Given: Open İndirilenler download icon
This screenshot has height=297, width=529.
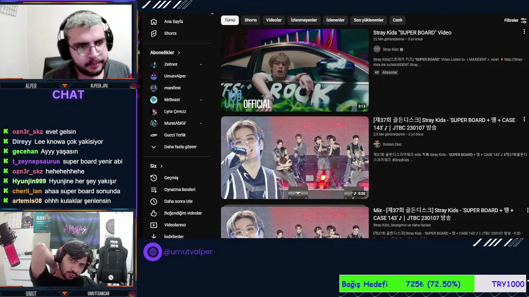Looking at the screenshot, I should [154, 236].
